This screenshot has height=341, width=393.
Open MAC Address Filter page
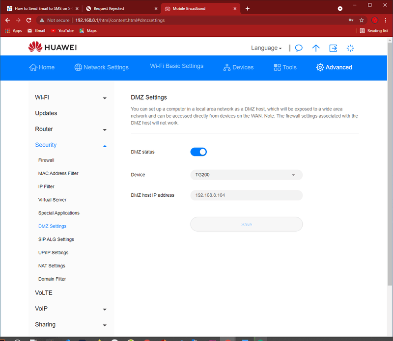[x=58, y=173]
